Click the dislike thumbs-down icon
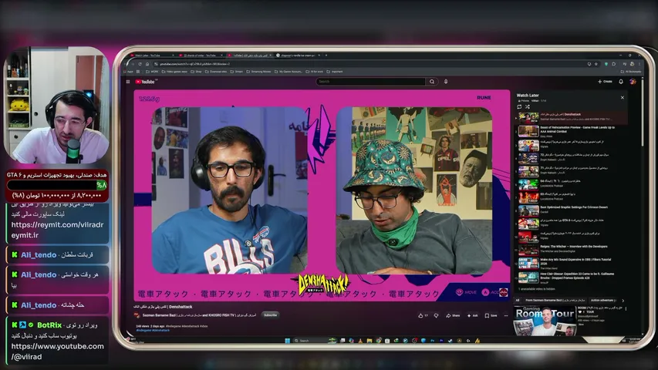 coord(436,315)
